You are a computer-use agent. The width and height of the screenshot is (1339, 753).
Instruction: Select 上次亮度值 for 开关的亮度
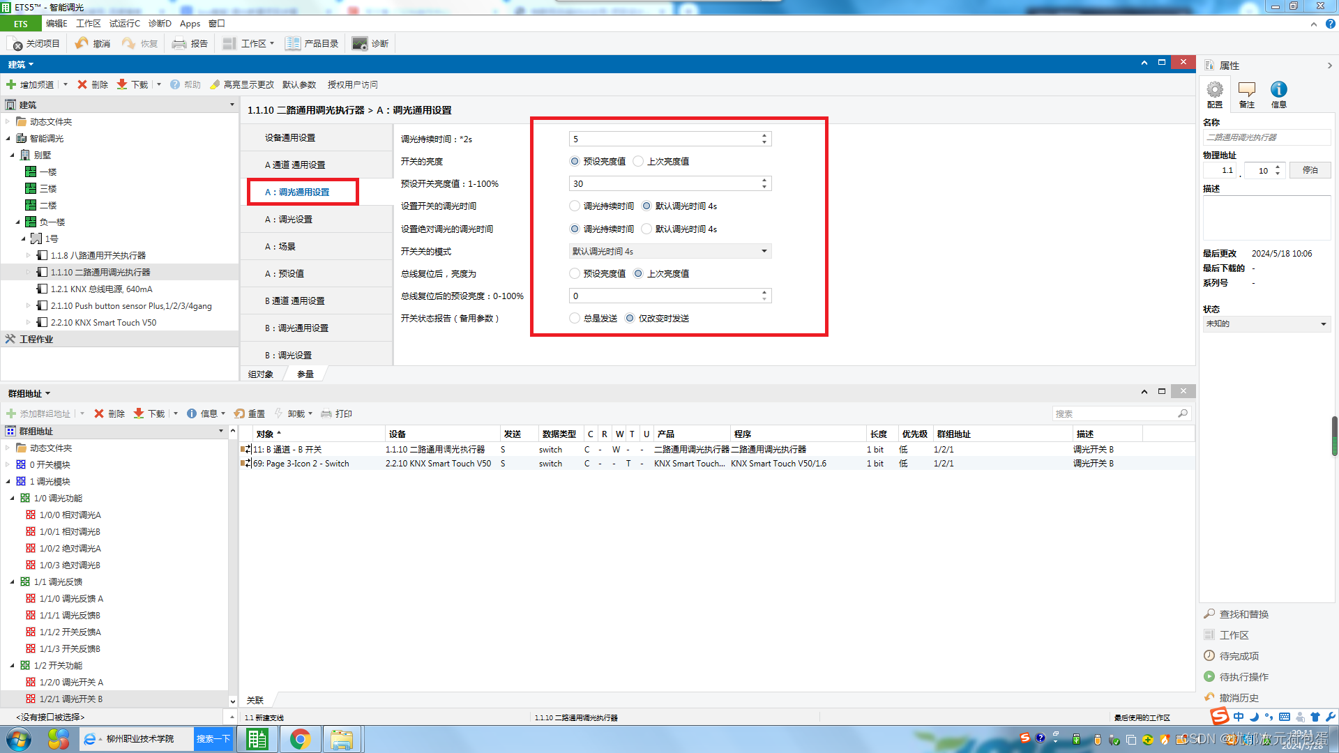638,162
